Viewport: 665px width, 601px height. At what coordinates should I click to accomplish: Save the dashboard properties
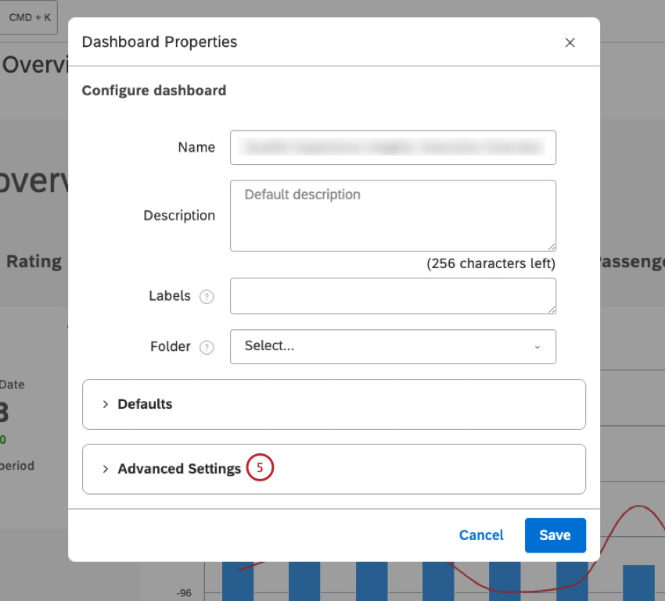tap(555, 535)
